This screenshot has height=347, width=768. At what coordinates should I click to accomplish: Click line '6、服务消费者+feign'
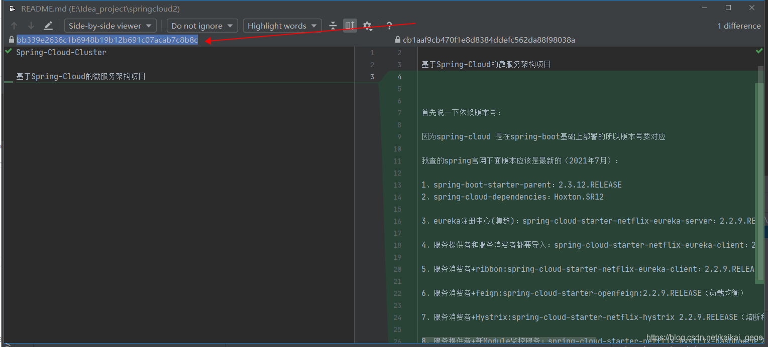point(583,293)
